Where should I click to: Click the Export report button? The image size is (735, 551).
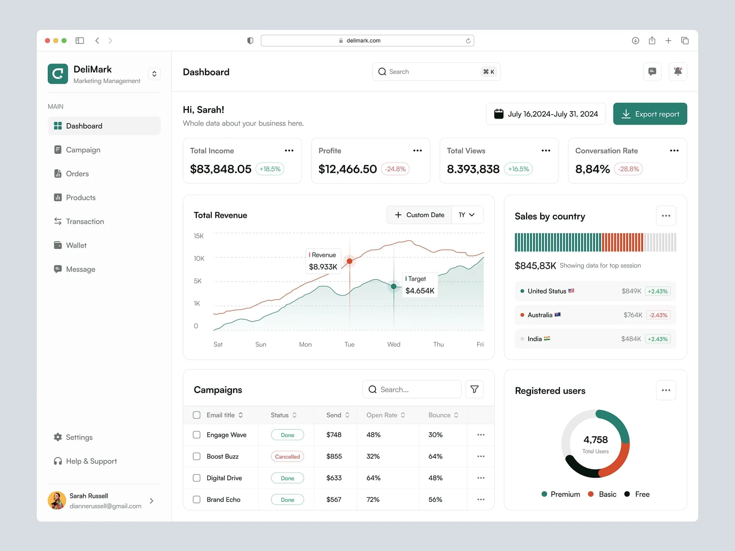tap(650, 114)
